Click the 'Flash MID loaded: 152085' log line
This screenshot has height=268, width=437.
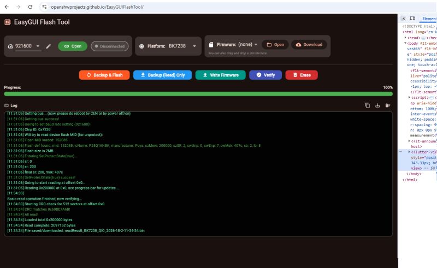tap(37, 140)
